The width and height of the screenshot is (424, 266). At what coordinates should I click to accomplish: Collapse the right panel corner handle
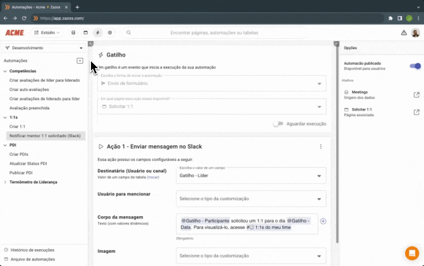click(336, 44)
